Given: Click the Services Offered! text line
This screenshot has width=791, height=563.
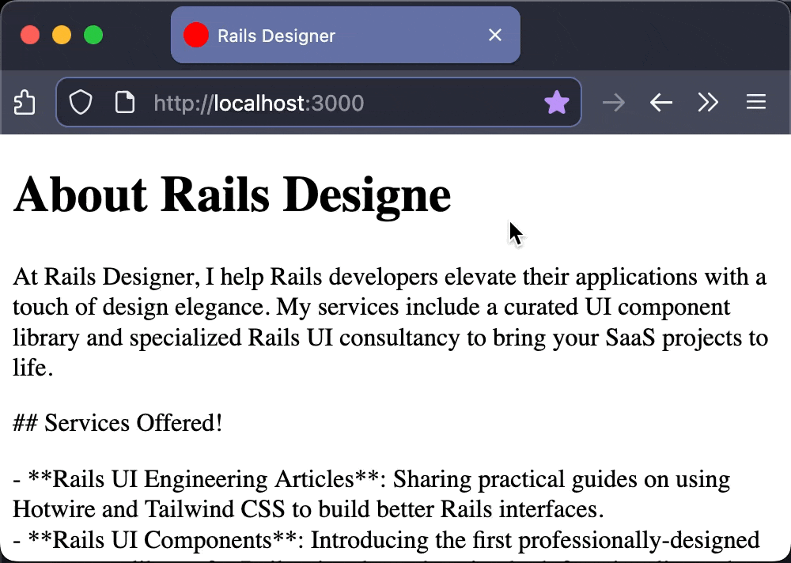Looking at the screenshot, I should point(118,423).
